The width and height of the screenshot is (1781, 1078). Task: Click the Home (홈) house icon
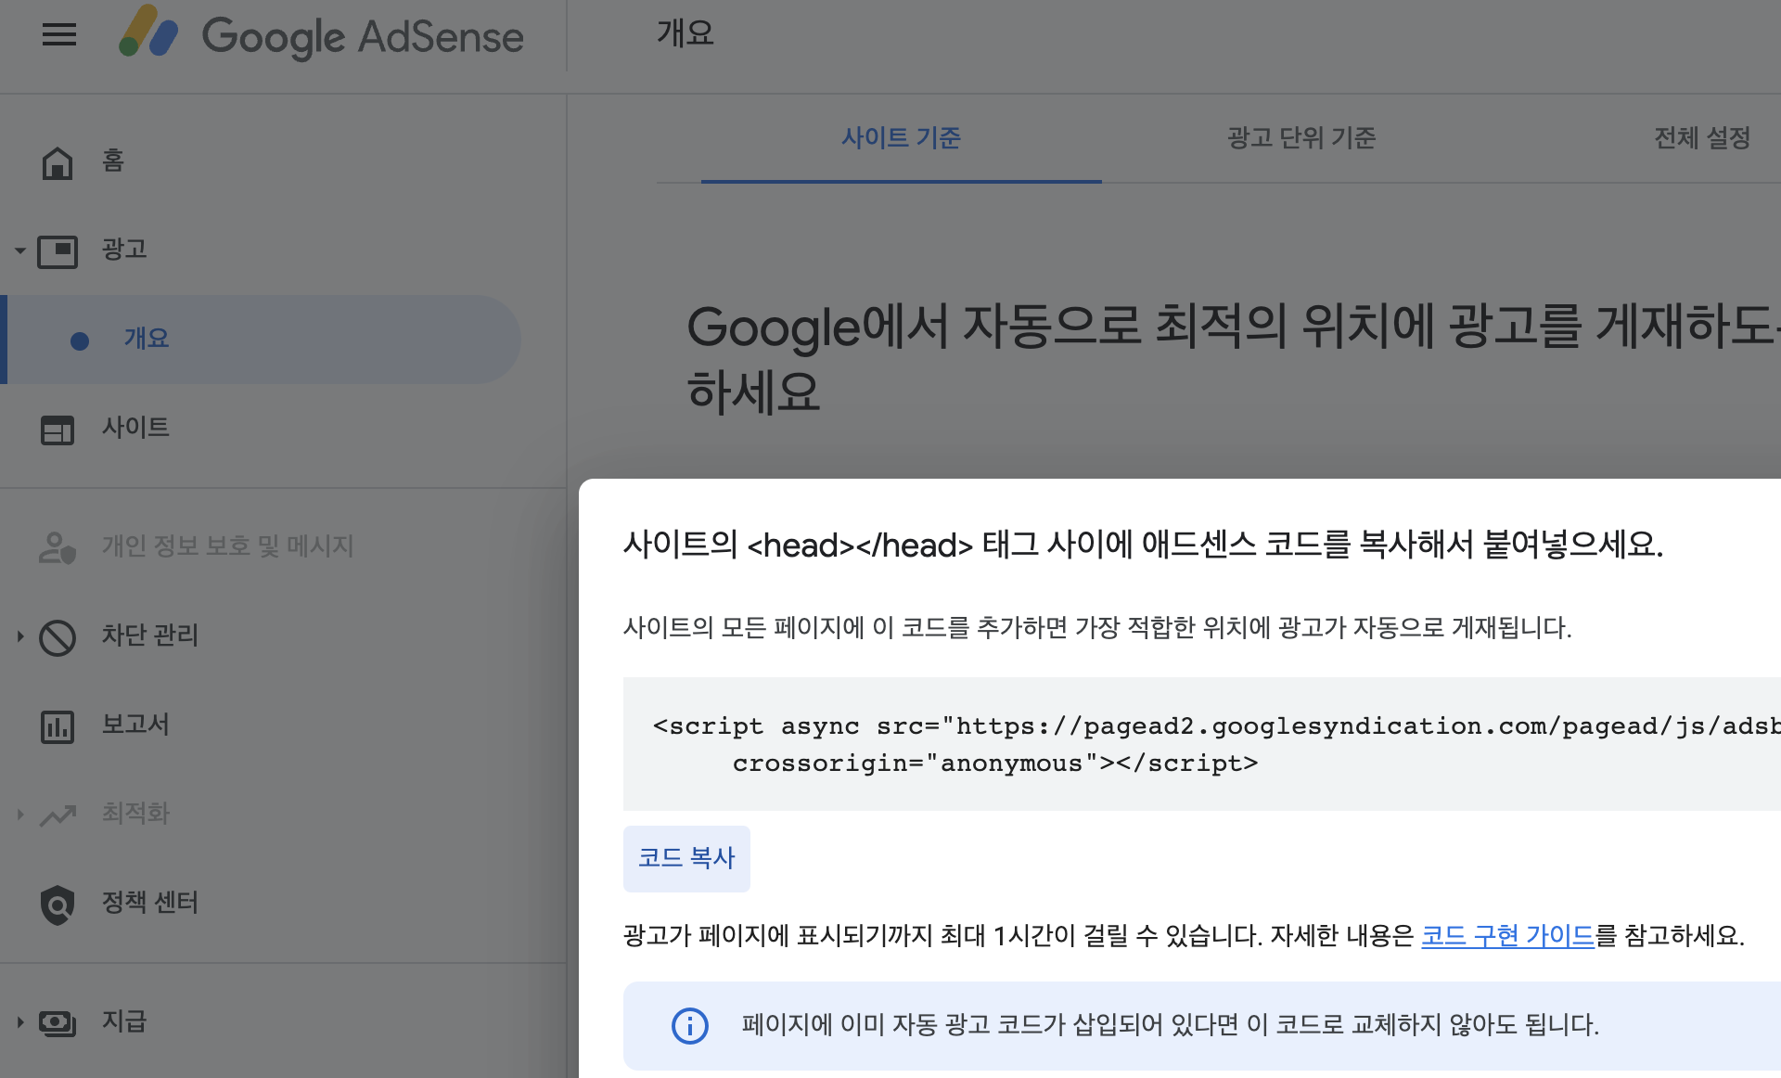58,162
